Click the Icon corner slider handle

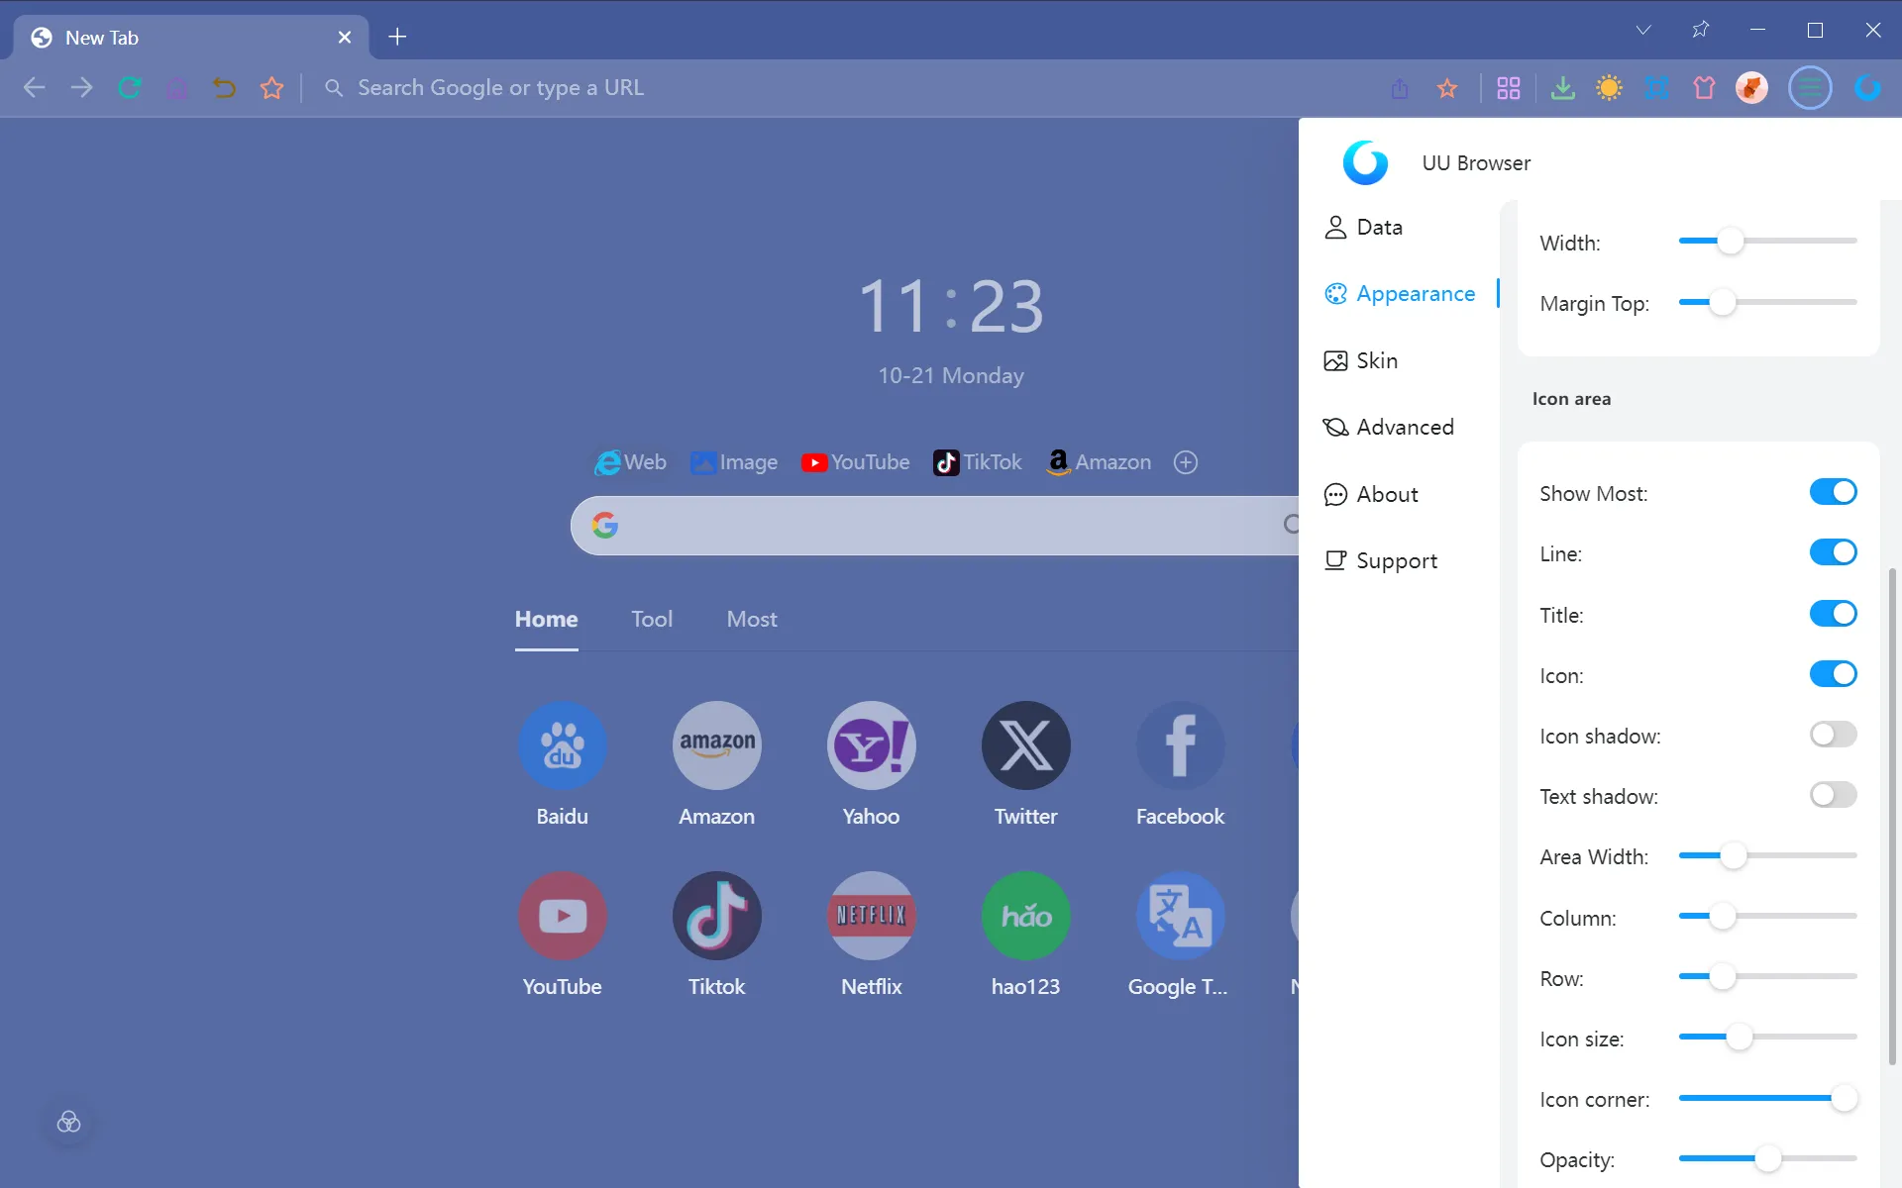click(x=1844, y=1098)
